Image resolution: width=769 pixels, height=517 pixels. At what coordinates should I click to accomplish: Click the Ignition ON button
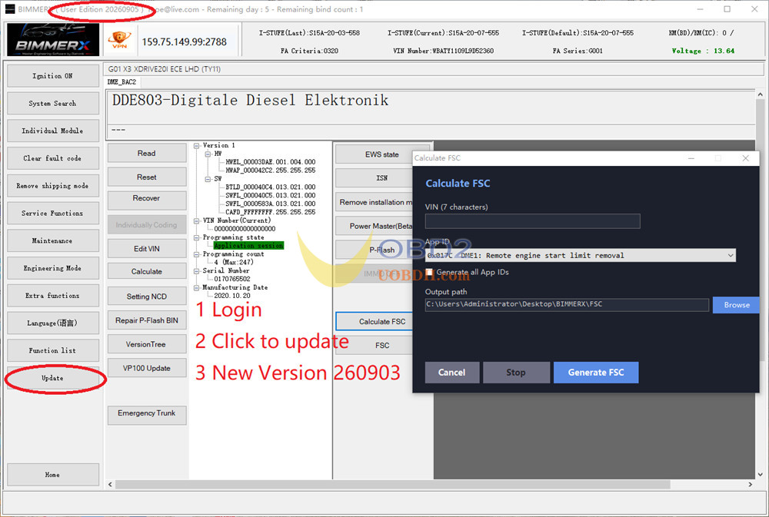pyautogui.click(x=53, y=76)
